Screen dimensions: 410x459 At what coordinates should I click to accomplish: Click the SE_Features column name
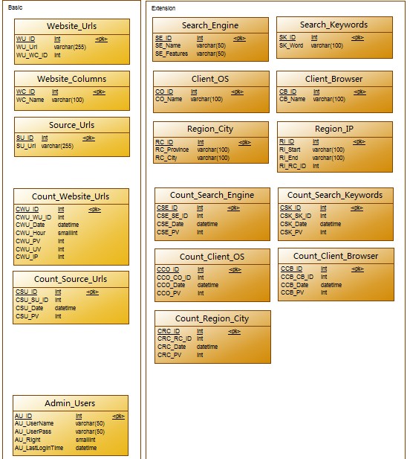tap(172, 54)
